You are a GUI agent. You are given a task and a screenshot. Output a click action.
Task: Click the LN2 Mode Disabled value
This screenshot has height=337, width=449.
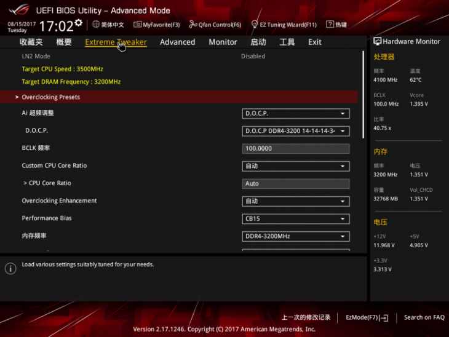pyautogui.click(x=253, y=57)
